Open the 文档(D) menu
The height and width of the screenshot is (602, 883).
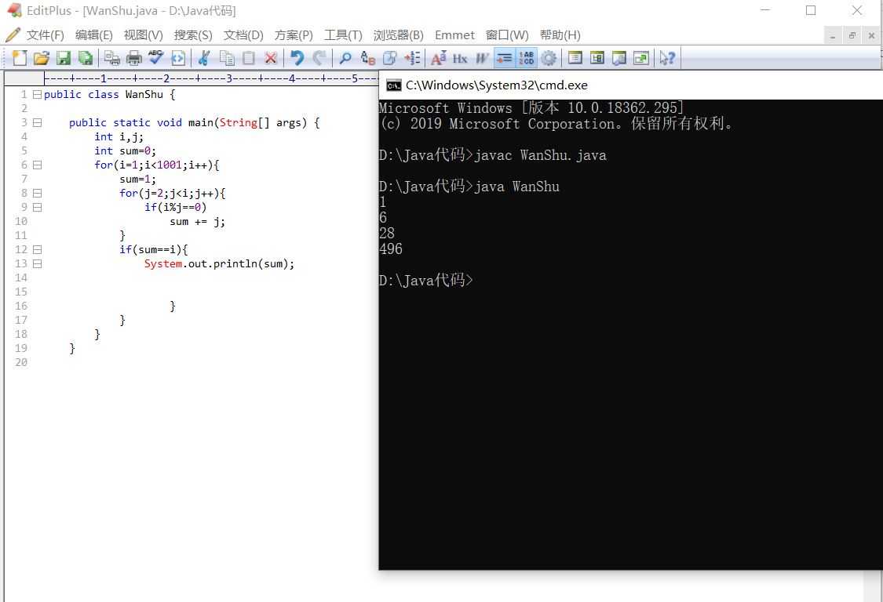(x=243, y=35)
